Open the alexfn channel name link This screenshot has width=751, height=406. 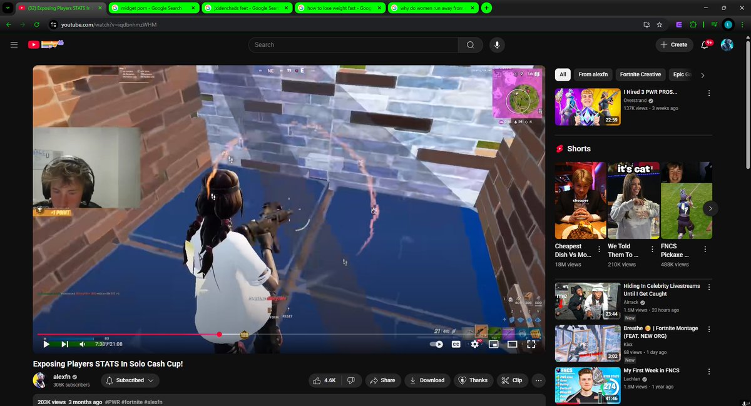coord(61,377)
